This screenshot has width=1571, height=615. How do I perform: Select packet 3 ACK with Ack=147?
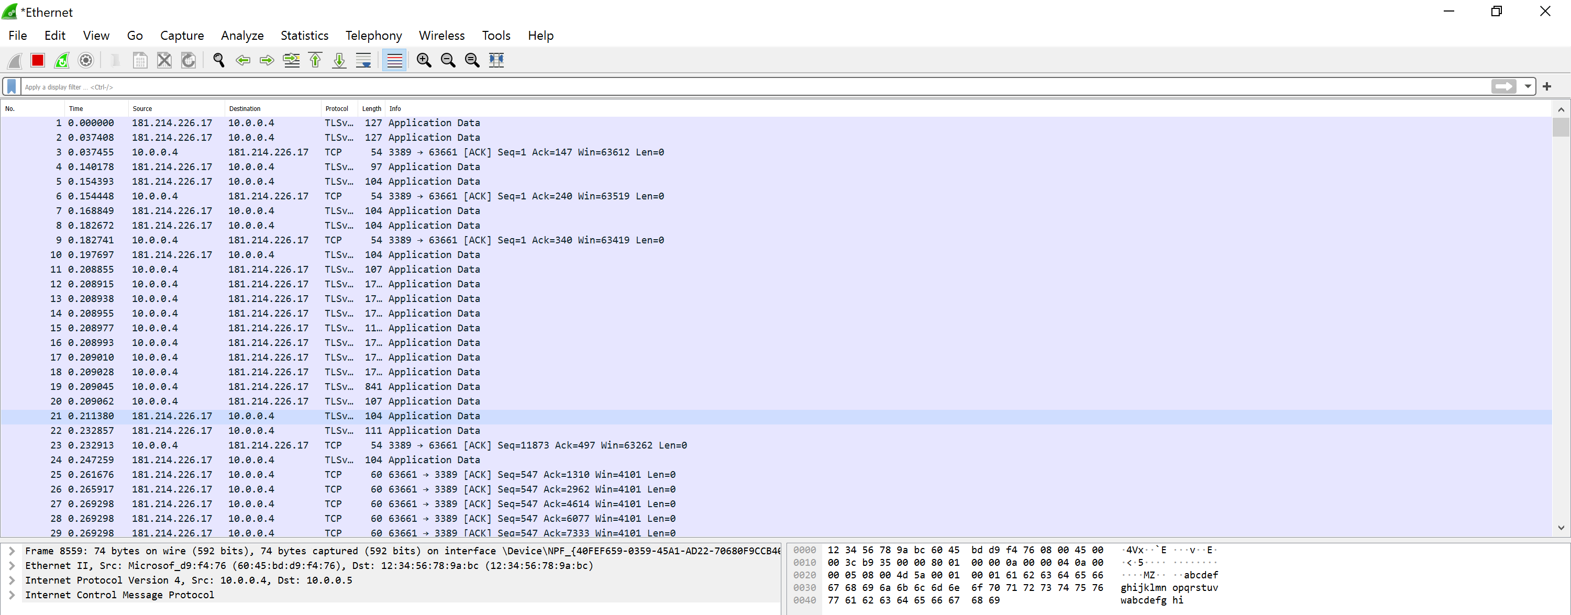pyautogui.click(x=776, y=152)
